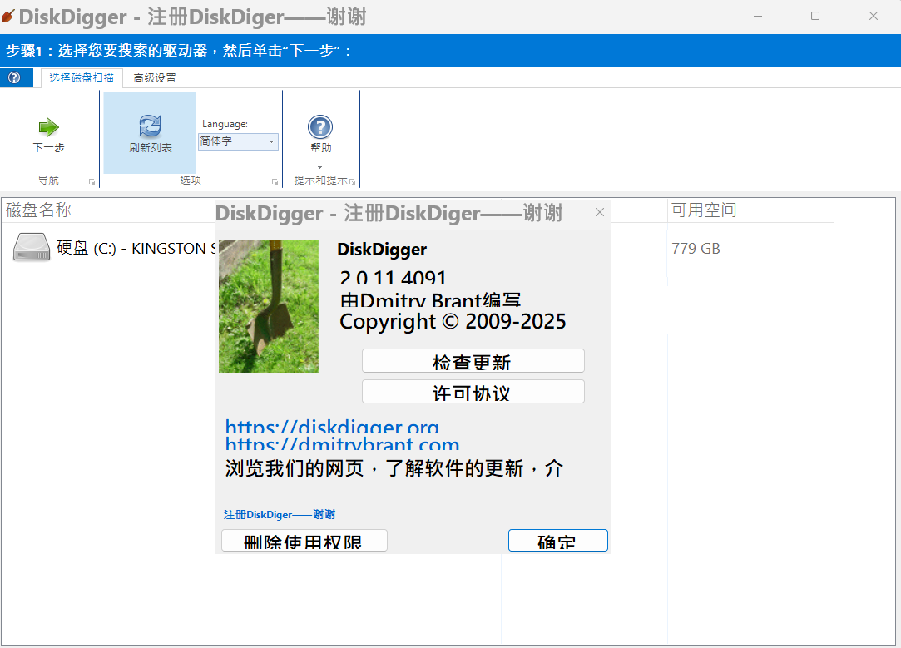Click the DiskDigger shovel icon in title bar
Screen dimensions: 901x648
pos(8,16)
